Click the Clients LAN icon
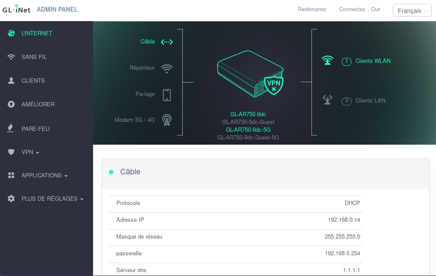This screenshot has width=436, height=276. [328, 100]
